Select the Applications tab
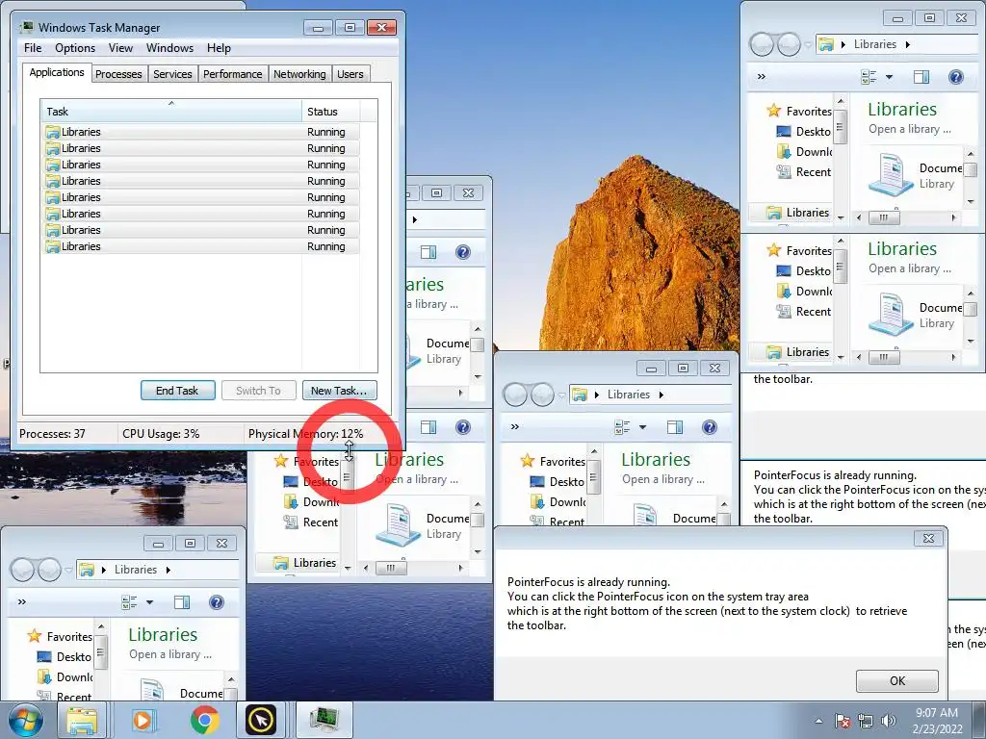 tap(57, 72)
